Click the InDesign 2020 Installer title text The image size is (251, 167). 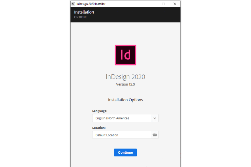click(x=91, y=4)
